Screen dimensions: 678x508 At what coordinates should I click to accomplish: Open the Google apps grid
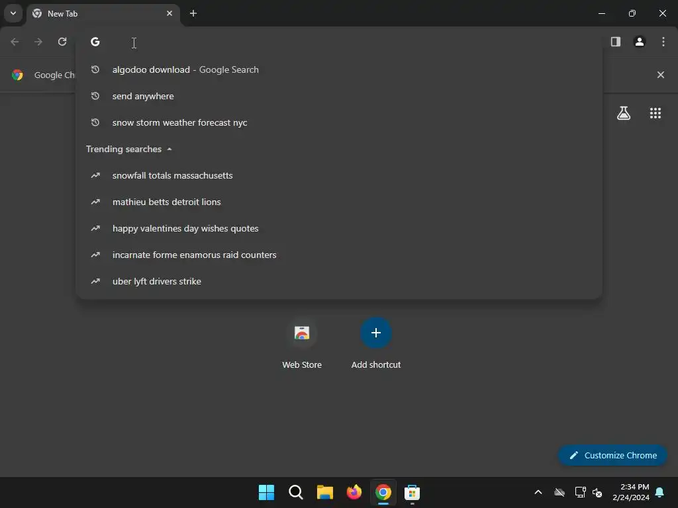655,113
